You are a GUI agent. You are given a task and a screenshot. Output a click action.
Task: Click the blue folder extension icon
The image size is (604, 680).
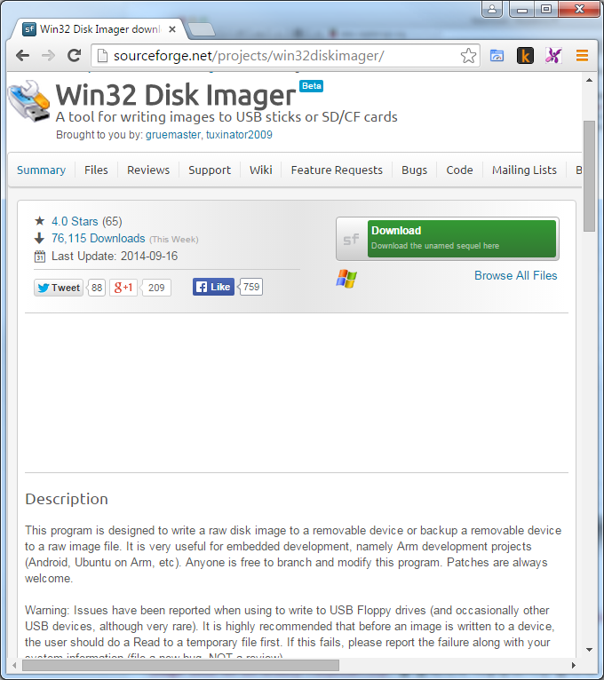(497, 56)
